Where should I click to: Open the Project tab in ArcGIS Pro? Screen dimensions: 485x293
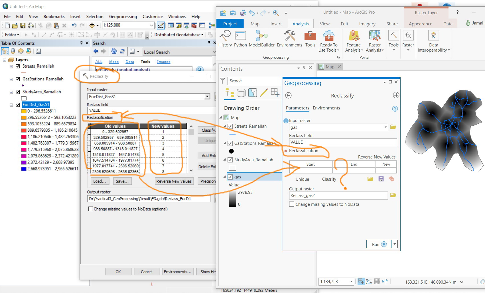pyautogui.click(x=230, y=24)
